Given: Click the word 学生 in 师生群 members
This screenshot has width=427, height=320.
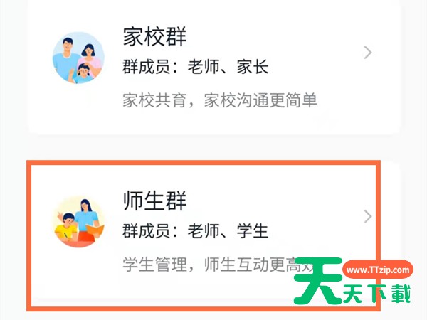Looking at the screenshot, I should point(253,231).
